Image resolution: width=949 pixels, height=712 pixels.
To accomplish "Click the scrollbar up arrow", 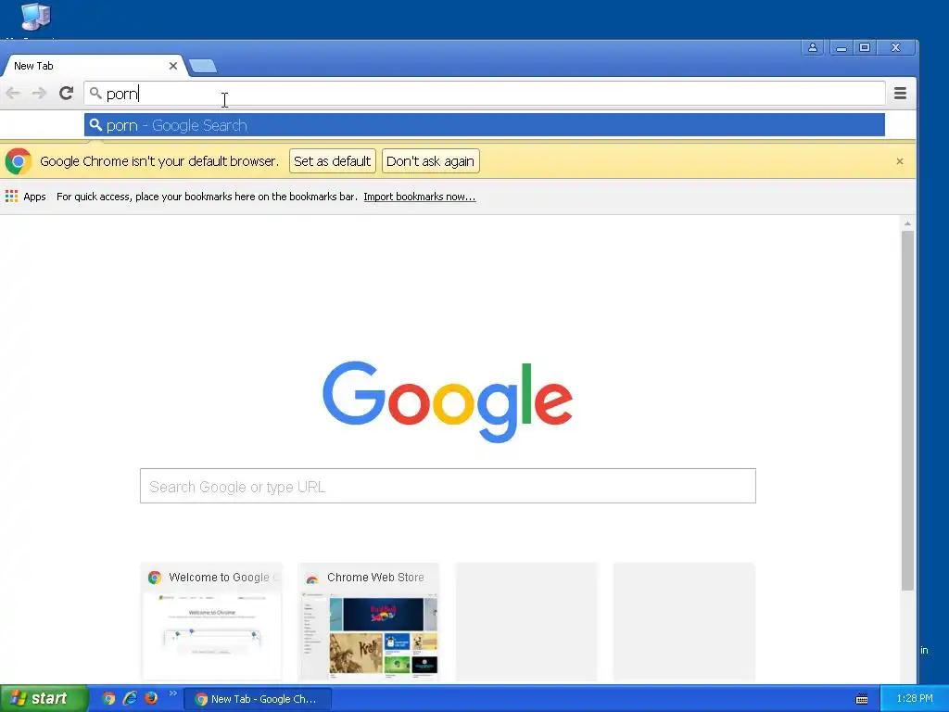I will (x=907, y=223).
